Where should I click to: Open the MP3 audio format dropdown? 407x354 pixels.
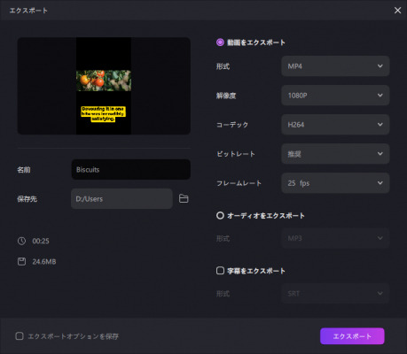[335, 238]
